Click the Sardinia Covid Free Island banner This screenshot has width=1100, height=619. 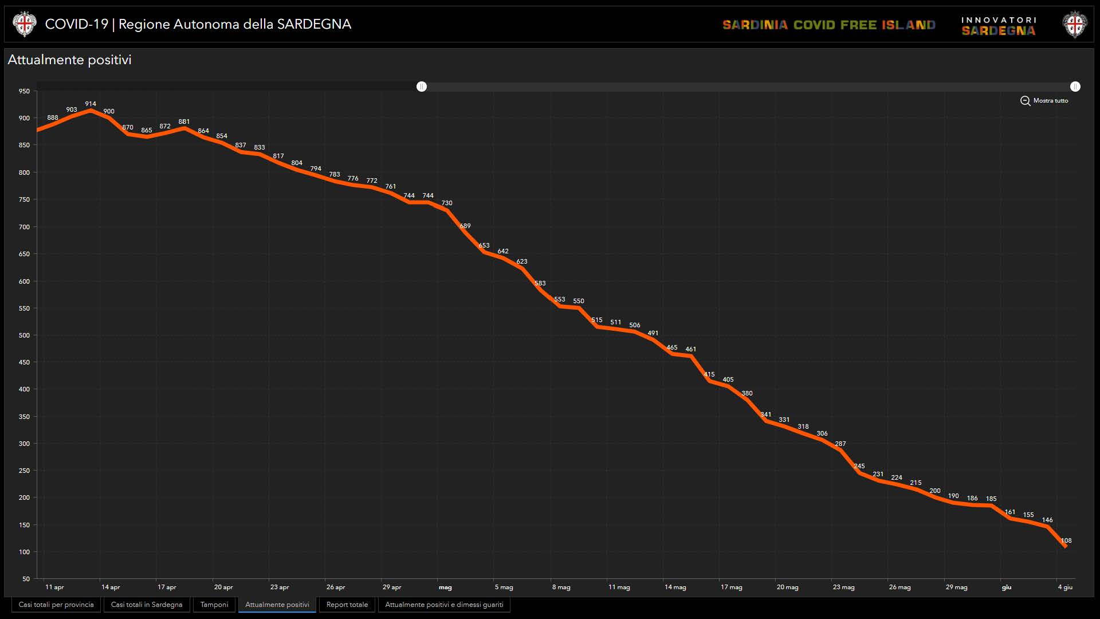[x=828, y=25]
